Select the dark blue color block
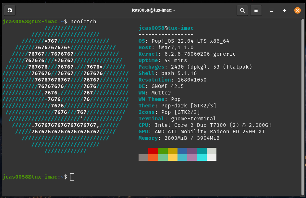Screen dimensions: 306x198 [x=182, y=151]
